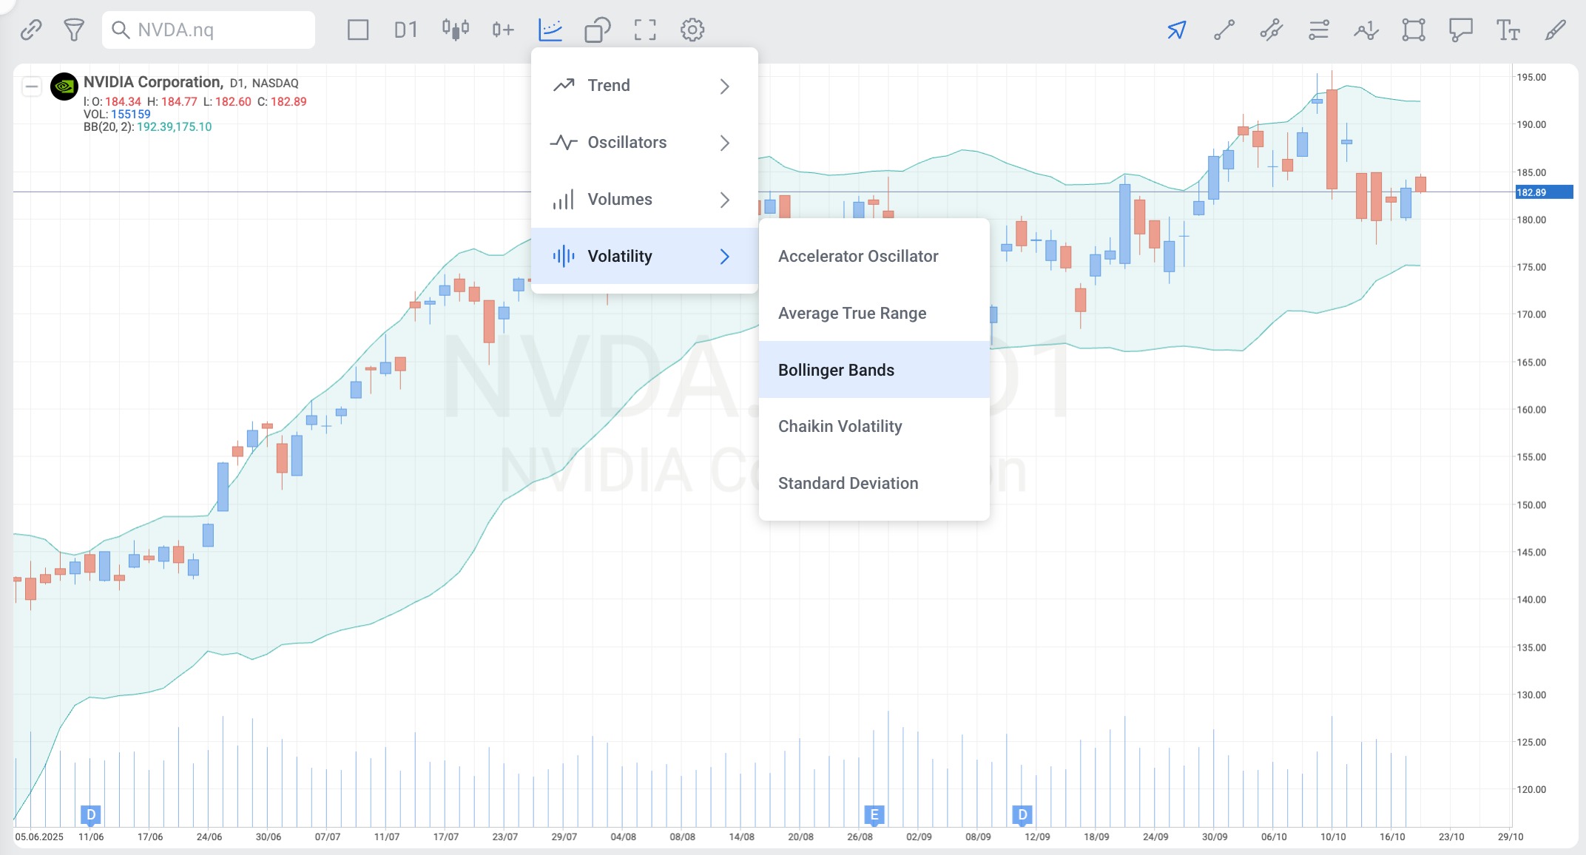The width and height of the screenshot is (1586, 855).
Task: Open the D1 timeframe selector
Action: pyautogui.click(x=405, y=30)
